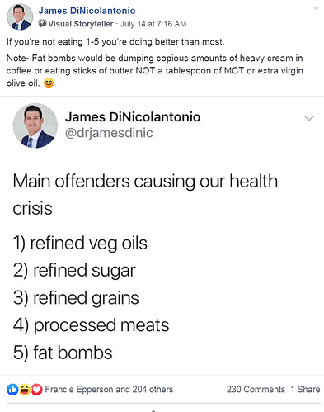Click the Main offenders causing our health headline
The width and height of the screenshot is (324, 412).
click(x=145, y=182)
